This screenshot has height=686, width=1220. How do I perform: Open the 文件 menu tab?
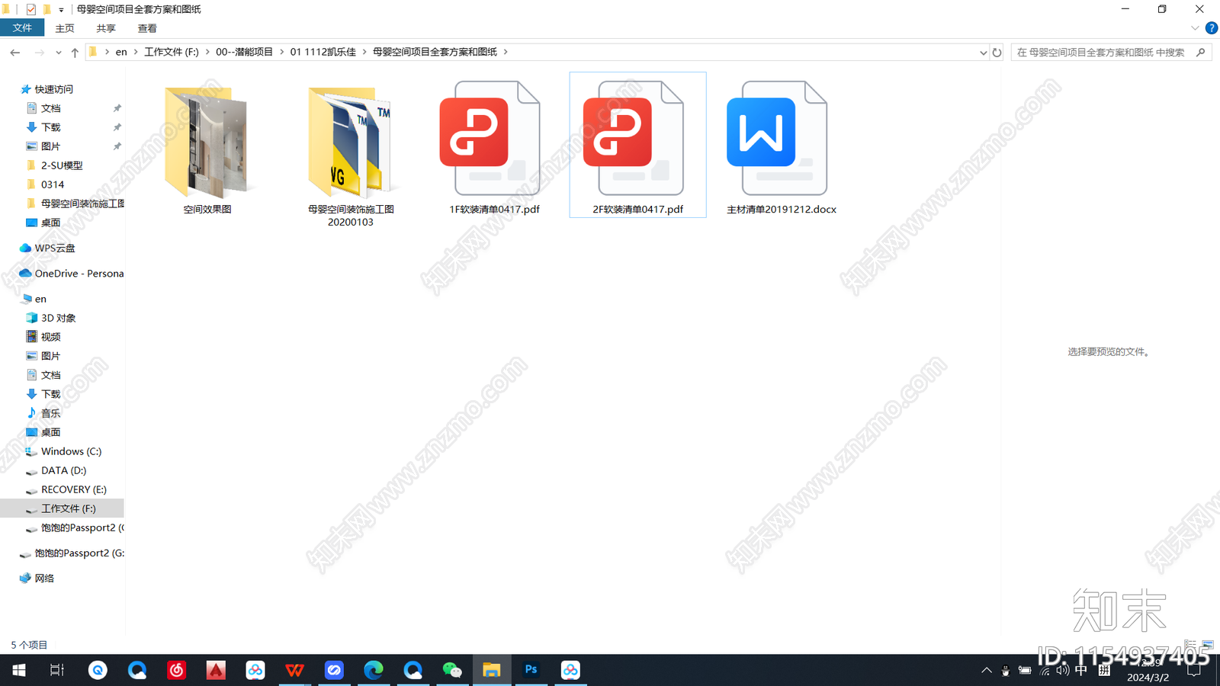pos(22,28)
